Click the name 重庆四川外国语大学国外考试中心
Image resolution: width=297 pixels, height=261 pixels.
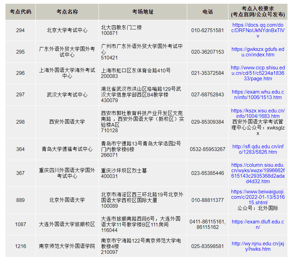(x=67, y=173)
